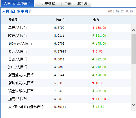
Task: Click the green down arrow in 瑞士法郎/人民币 row
Action: (x=93, y=91)
